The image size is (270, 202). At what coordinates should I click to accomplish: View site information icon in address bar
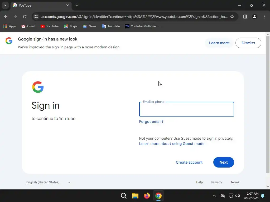[x=36, y=17]
